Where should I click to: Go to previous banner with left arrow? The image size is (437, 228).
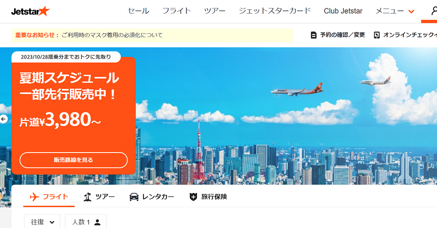tap(3, 119)
